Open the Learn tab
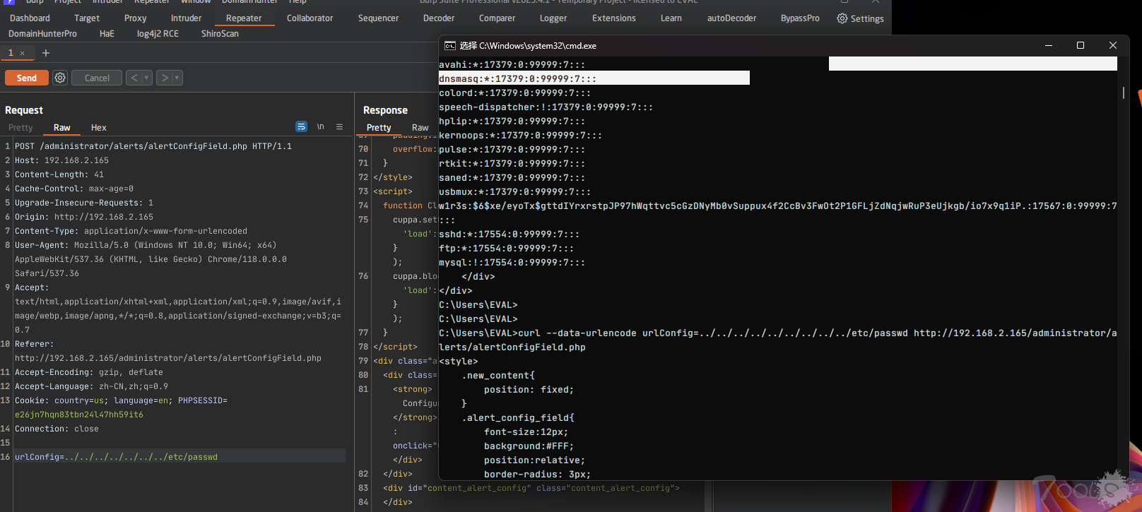Screen dimensions: 1142x512 click(671, 18)
